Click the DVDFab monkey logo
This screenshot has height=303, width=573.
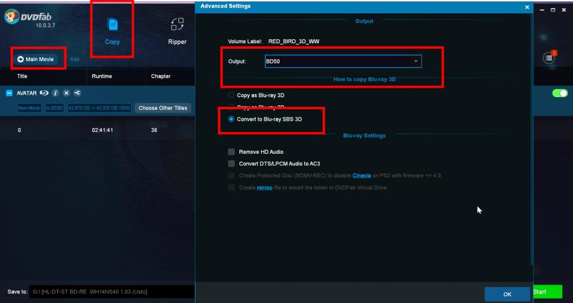pyautogui.click(x=11, y=17)
